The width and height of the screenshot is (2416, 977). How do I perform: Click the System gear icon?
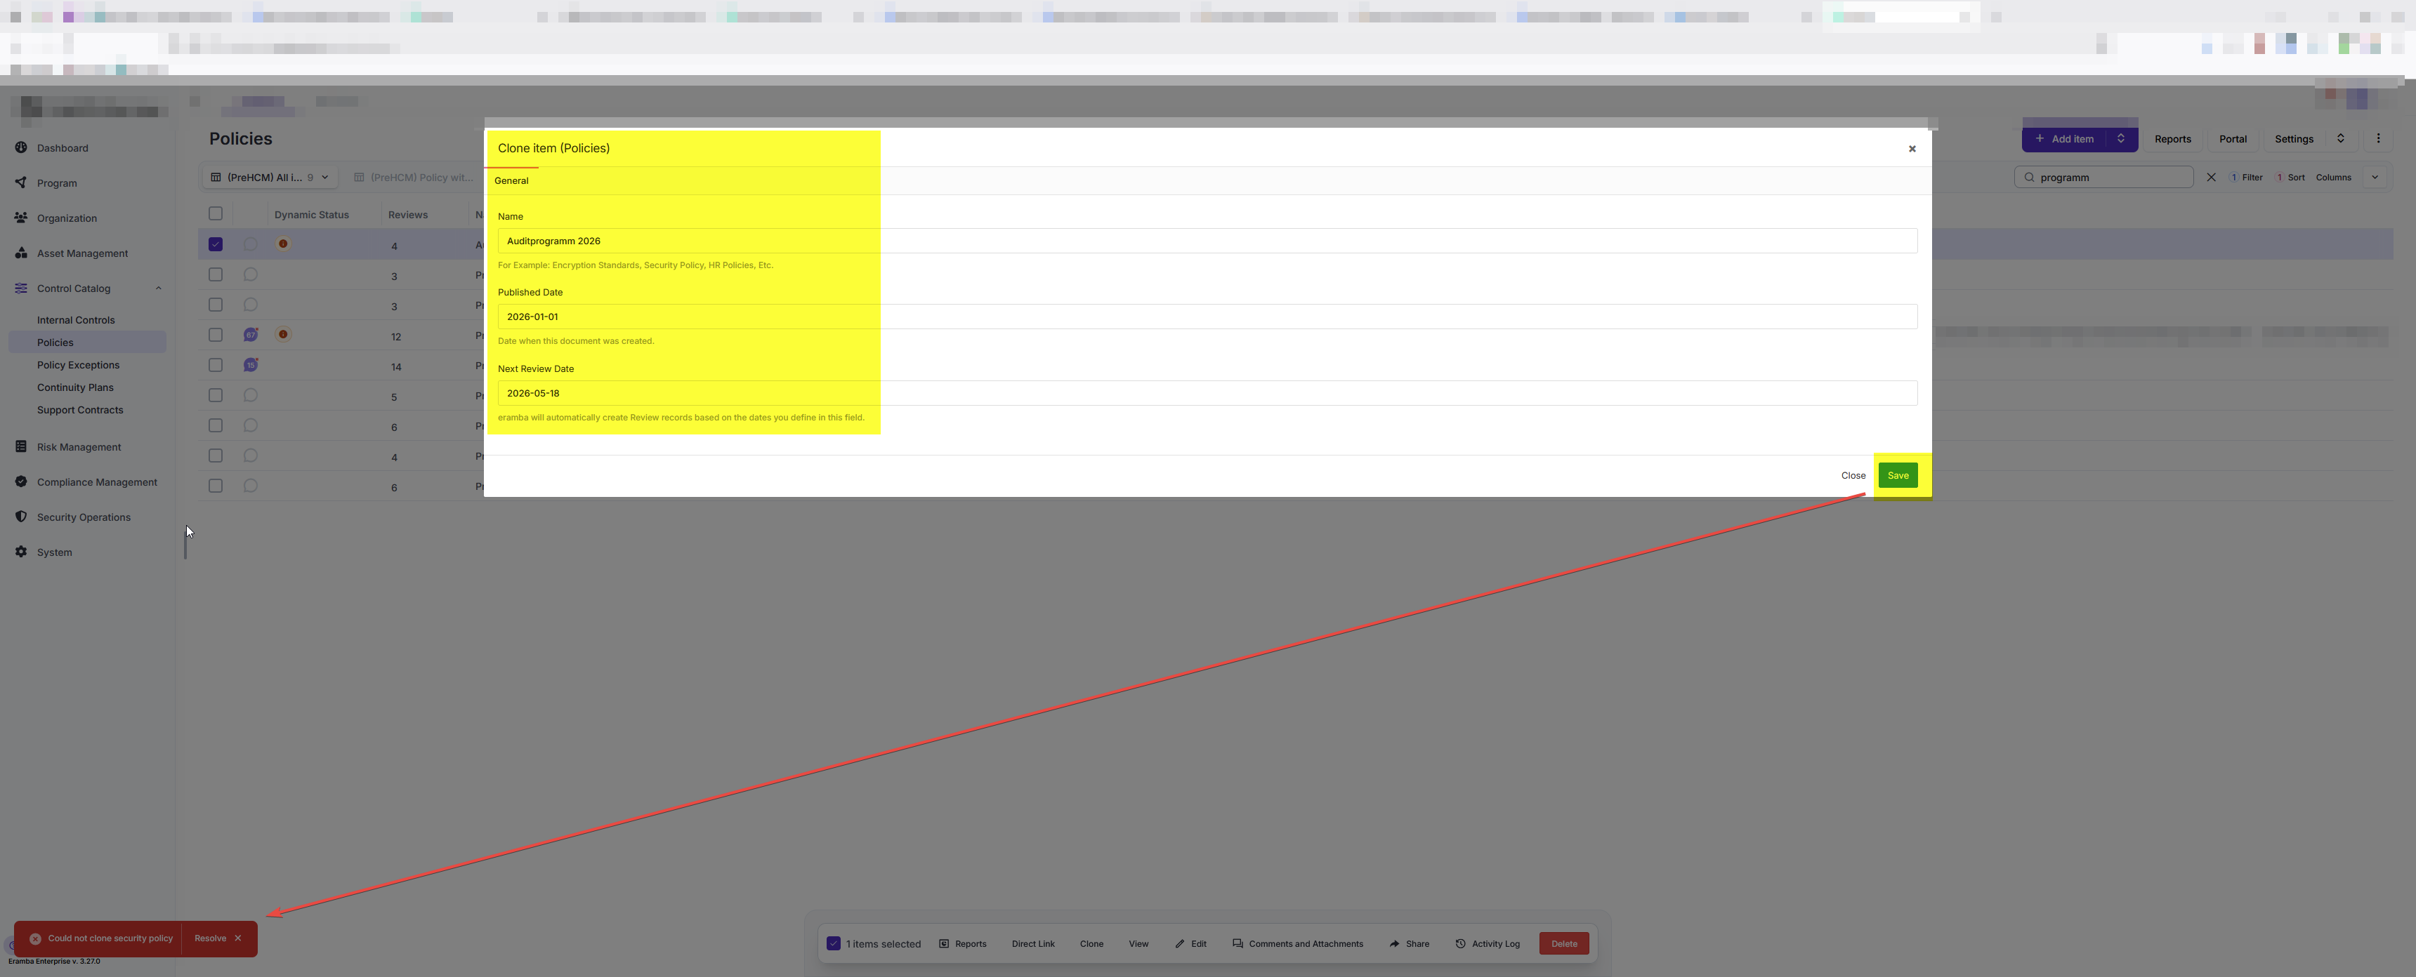[20, 552]
